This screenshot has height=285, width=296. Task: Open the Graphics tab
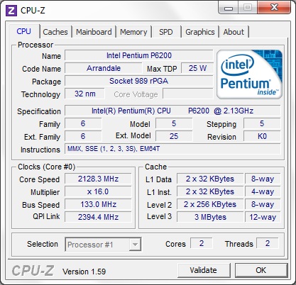[200, 32]
